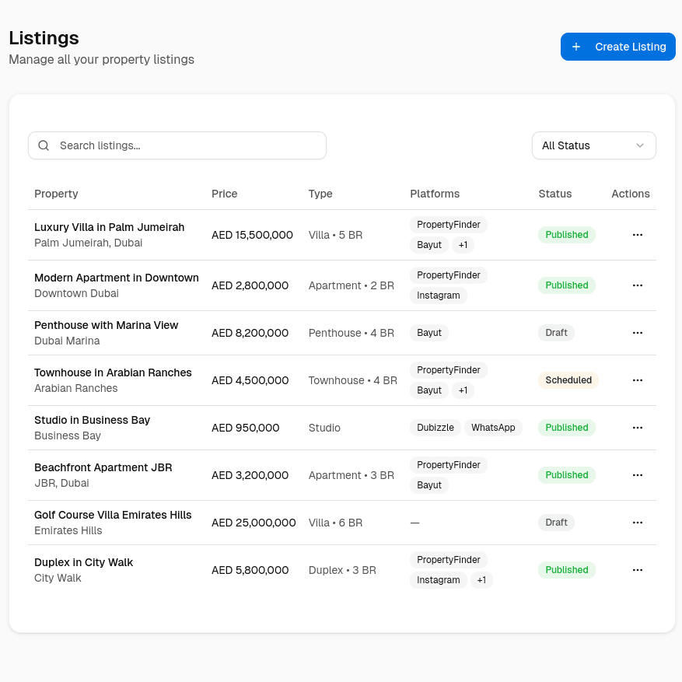Click Instagram tag in Modern Apartment row
Viewport: 682px width, 682px height.
(x=438, y=296)
